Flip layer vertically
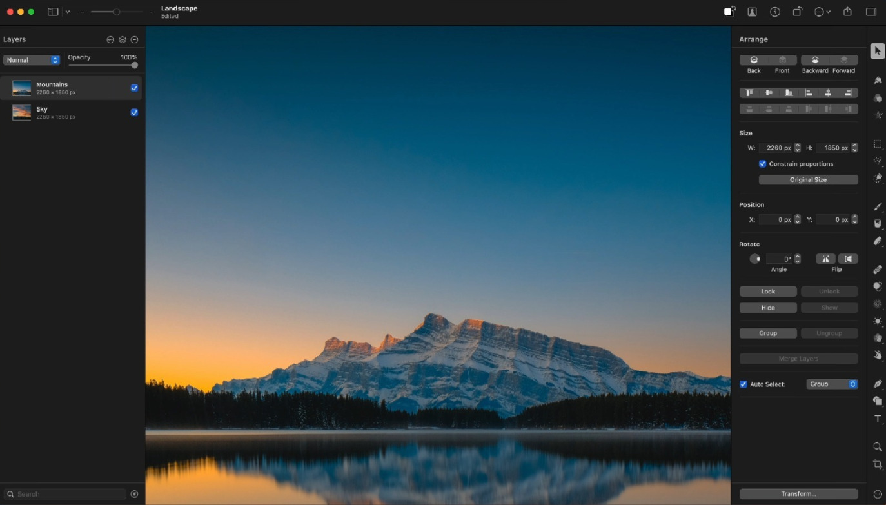 click(848, 259)
